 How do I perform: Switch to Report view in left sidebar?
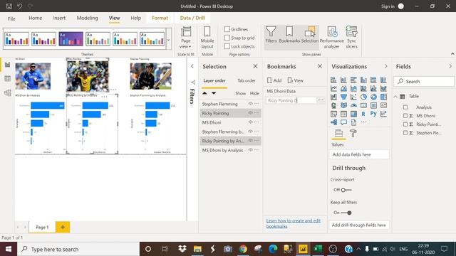8,65
